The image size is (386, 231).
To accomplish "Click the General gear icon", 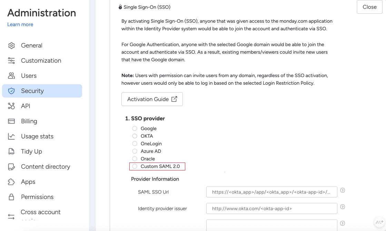I will (11, 45).
